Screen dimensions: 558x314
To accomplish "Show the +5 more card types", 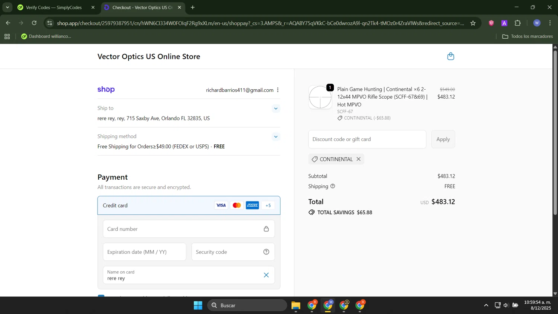I will point(268,205).
